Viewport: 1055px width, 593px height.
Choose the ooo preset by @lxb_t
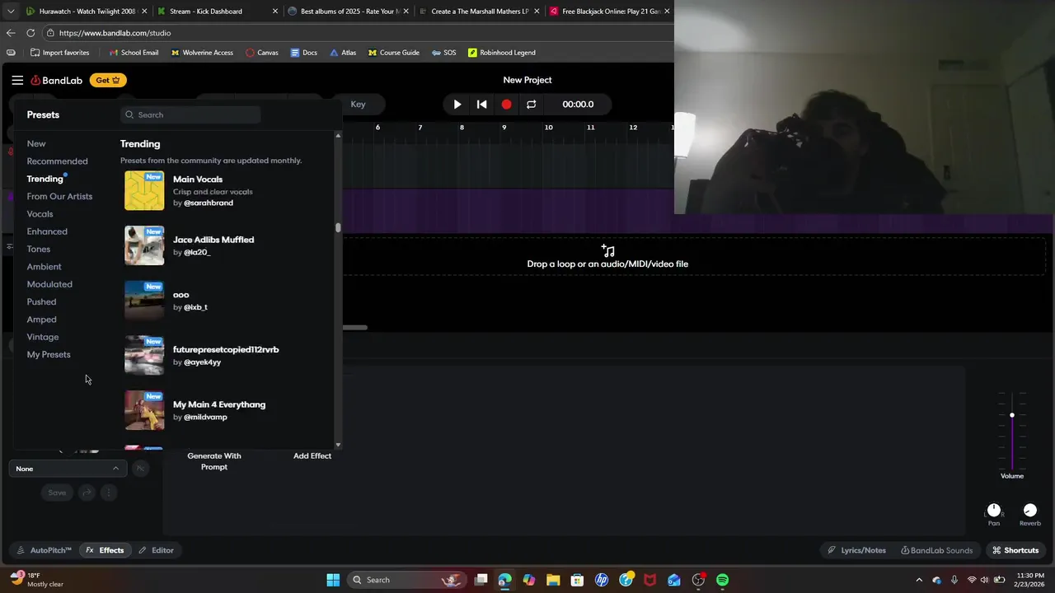225,301
